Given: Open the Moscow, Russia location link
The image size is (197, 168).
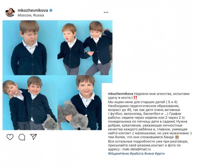Looking at the screenshot, I should point(31,15).
